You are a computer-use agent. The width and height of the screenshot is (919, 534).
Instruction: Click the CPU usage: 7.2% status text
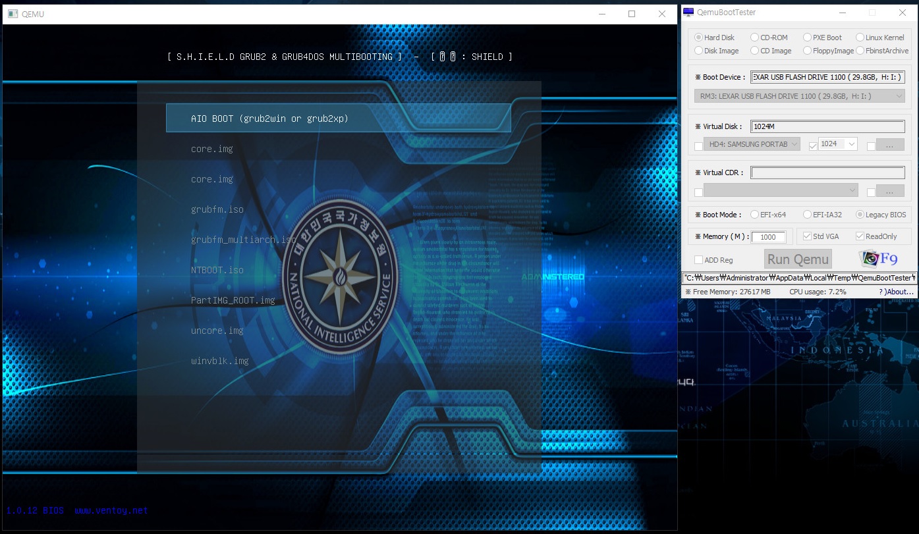(818, 292)
